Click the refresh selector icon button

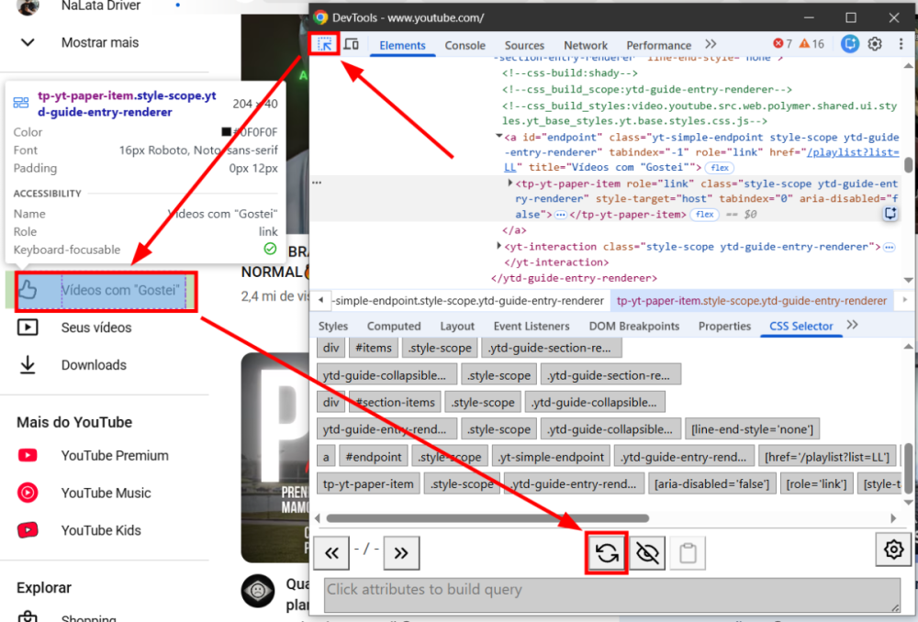[607, 552]
